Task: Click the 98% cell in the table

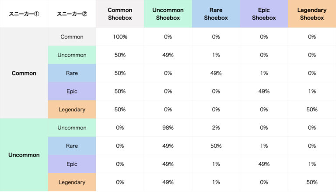Action: [168, 128]
